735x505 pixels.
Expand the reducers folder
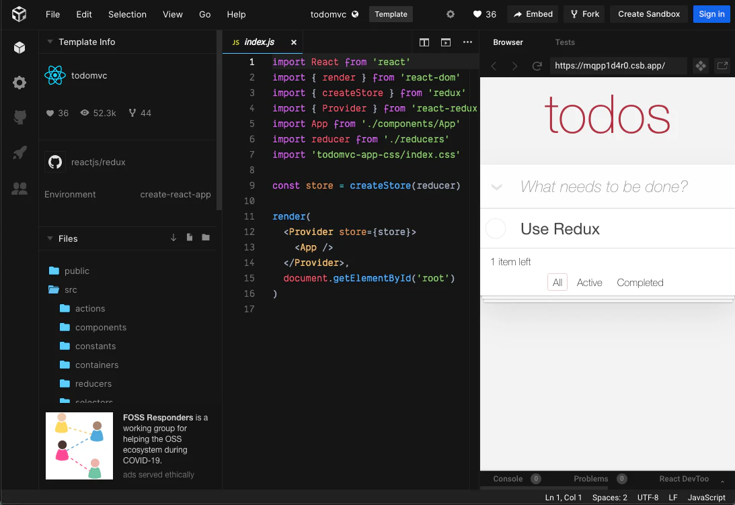pyautogui.click(x=86, y=383)
